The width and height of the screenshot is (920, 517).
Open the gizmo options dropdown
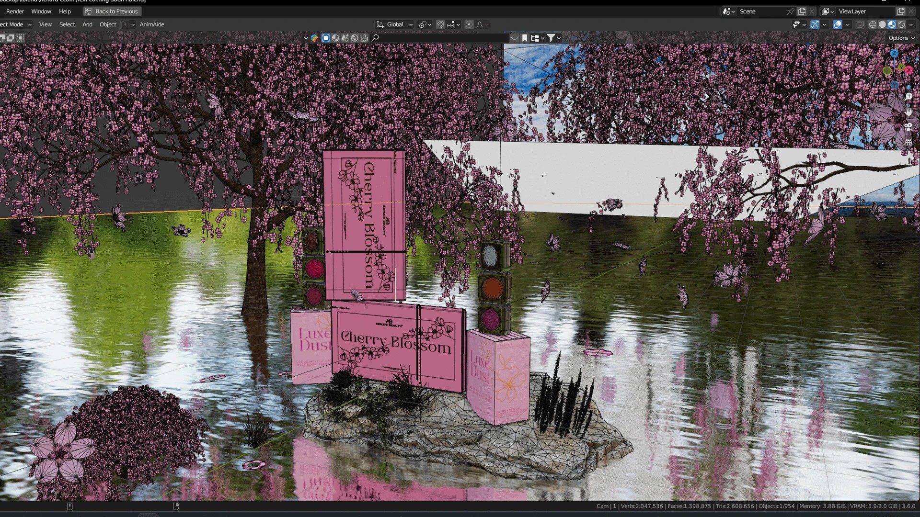point(824,24)
